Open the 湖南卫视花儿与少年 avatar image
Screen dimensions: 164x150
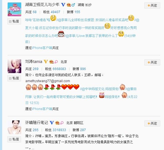click(x=14, y=9)
